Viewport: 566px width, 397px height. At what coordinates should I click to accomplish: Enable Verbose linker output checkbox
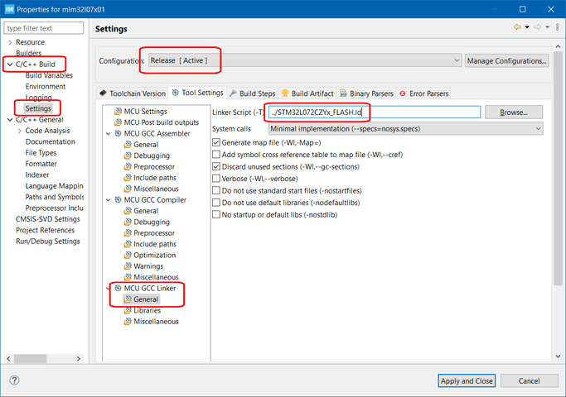pyautogui.click(x=216, y=179)
